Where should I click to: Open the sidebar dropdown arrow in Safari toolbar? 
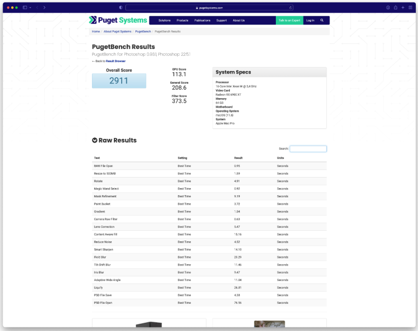tap(30, 8)
